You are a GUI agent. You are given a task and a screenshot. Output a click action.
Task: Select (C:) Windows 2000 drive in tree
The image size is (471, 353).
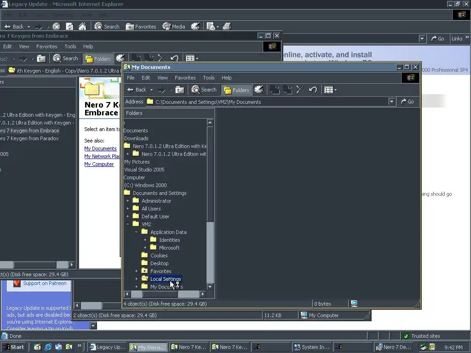point(145,185)
